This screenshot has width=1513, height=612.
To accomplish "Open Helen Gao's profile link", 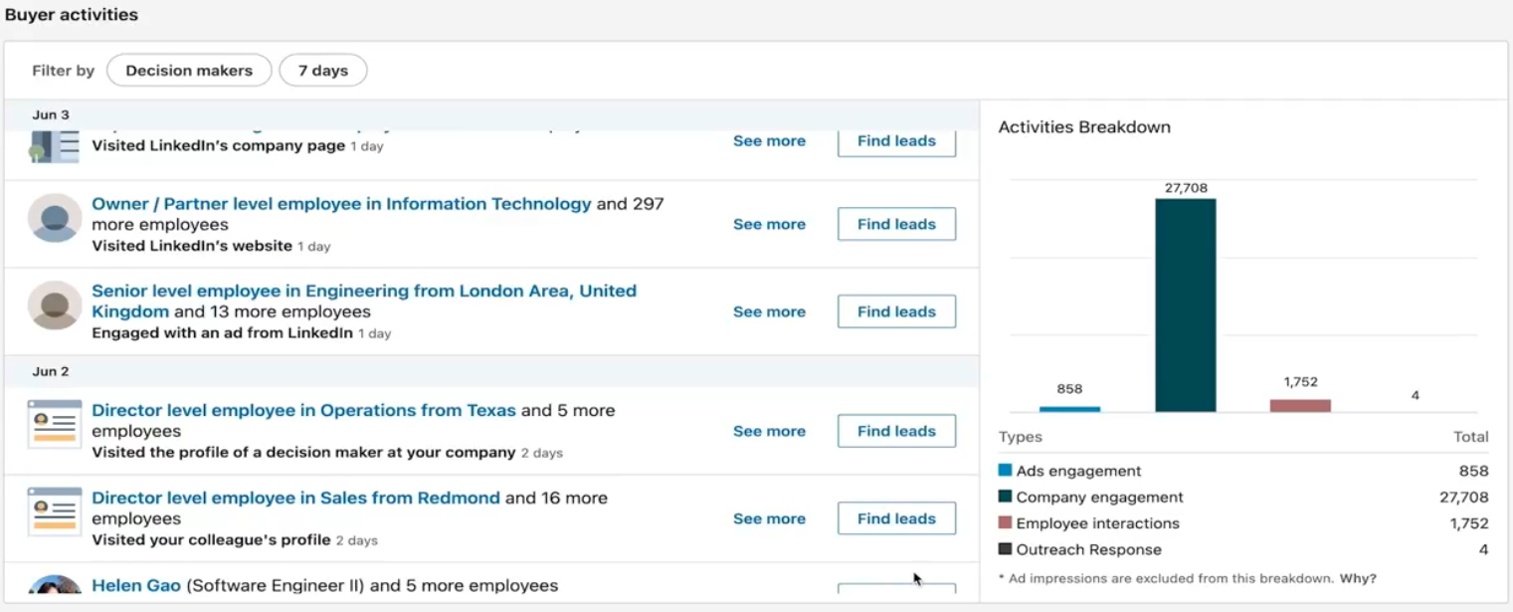I will pos(136,586).
